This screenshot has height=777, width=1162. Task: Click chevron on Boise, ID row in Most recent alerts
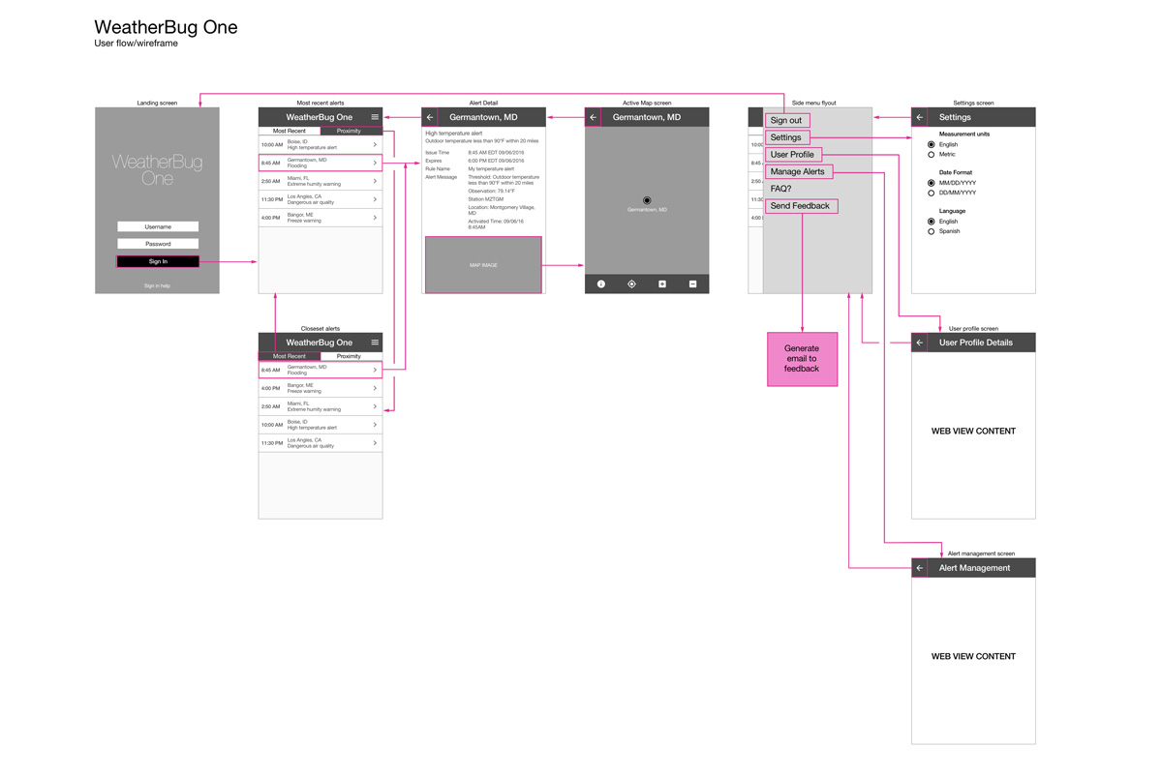coord(375,145)
